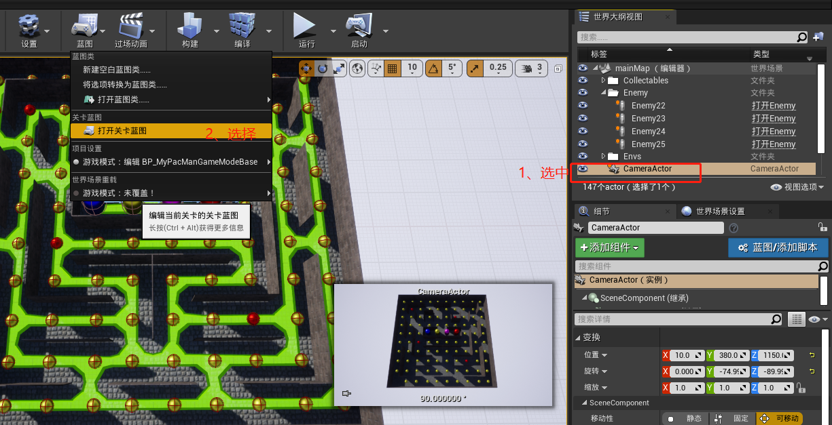The width and height of the screenshot is (832, 425).
Task: Click the create new folder icon in outliner
Action: pyautogui.click(x=818, y=37)
